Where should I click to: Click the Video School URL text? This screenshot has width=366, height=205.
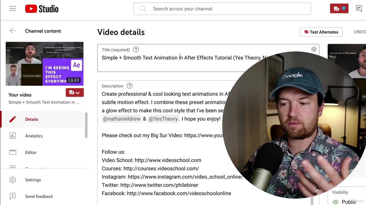[168, 160]
